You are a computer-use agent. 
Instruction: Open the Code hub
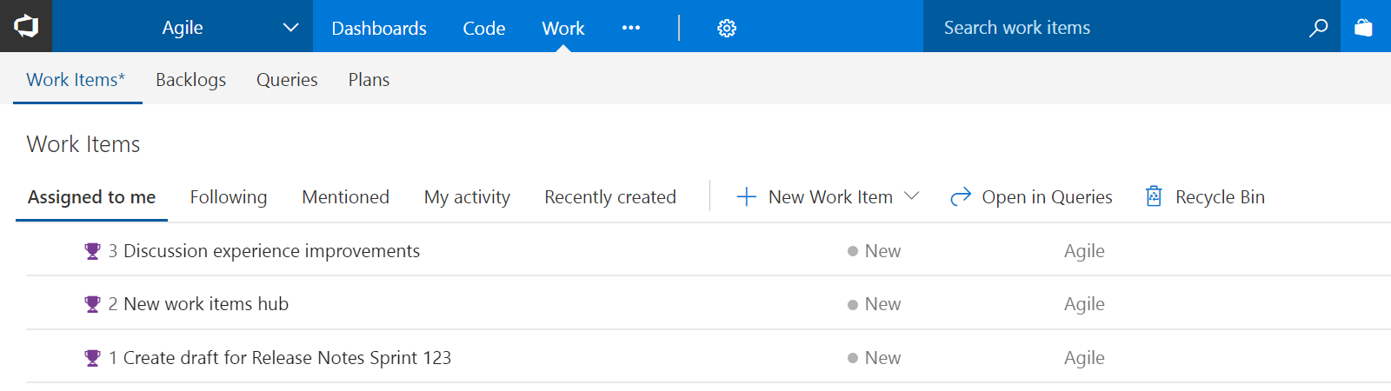pos(484,28)
